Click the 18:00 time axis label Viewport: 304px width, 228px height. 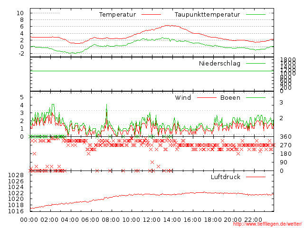(x=213, y=220)
